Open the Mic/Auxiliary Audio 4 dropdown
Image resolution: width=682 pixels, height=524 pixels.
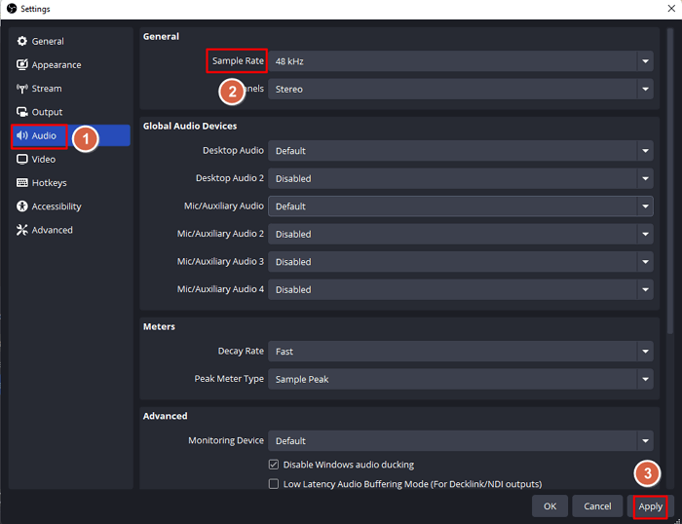point(461,289)
